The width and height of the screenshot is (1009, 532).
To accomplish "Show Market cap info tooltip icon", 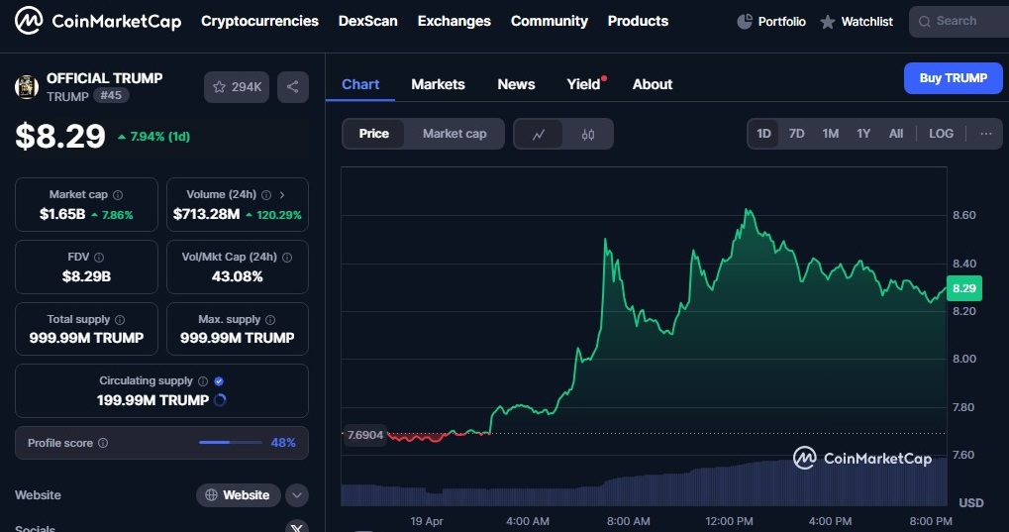I will pyautogui.click(x=118, y=195).
